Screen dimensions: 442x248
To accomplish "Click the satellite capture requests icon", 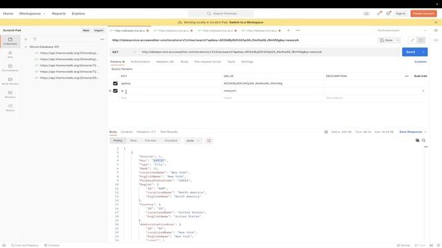I will coord(379,14).
